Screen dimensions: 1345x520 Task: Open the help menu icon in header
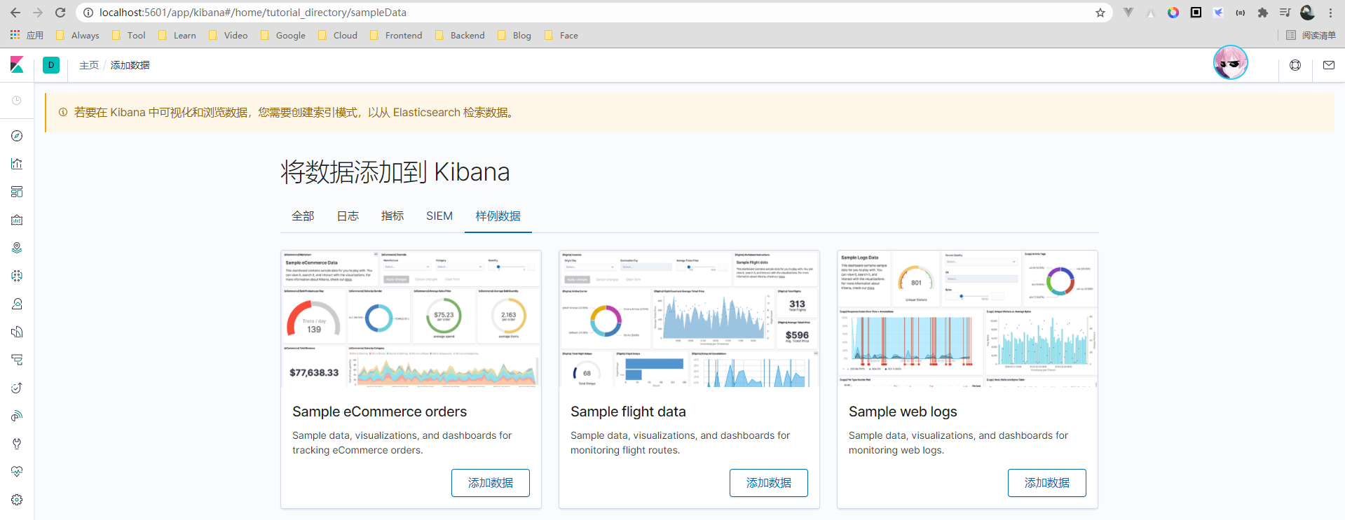click(x=1295, y=65)
